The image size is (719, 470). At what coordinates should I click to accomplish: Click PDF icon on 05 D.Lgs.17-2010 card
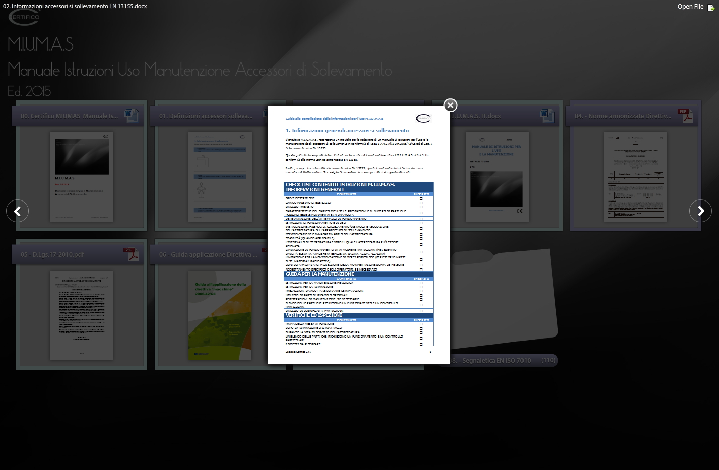click(x=131, y=254)
